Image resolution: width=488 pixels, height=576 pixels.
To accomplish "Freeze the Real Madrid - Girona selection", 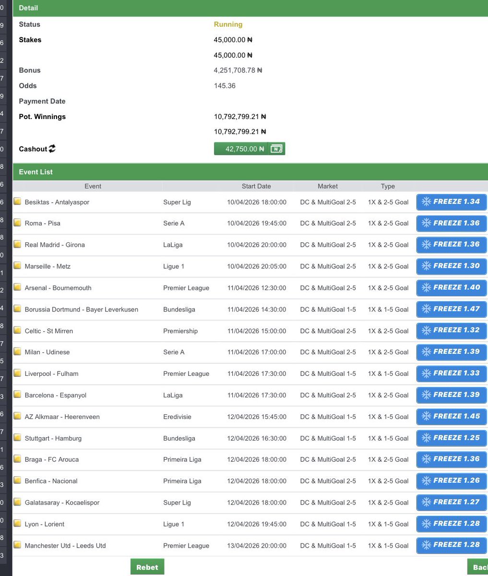I will pos(451,244).
